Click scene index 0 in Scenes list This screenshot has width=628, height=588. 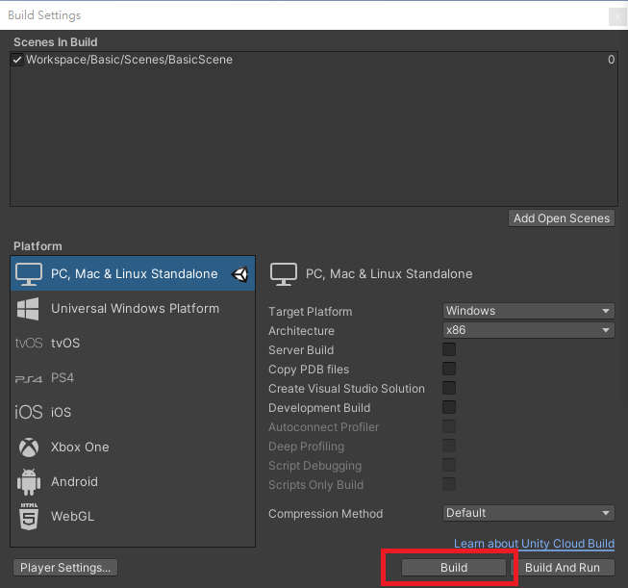tap(612, 60)
